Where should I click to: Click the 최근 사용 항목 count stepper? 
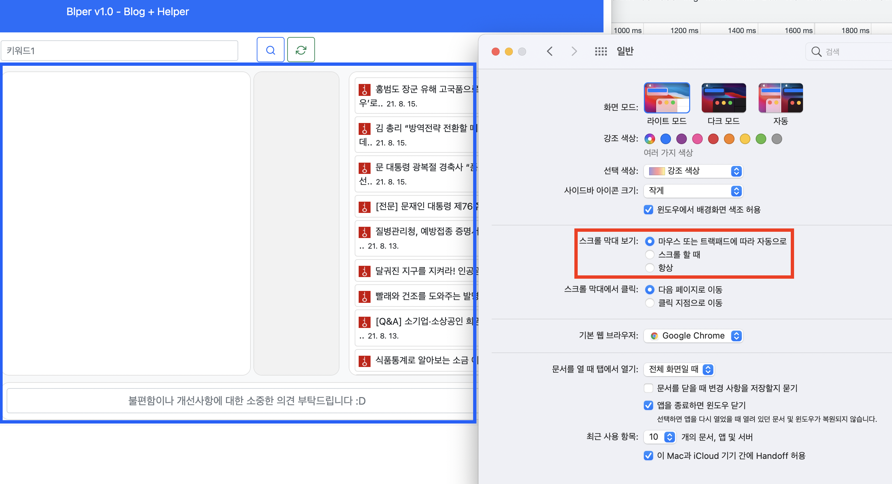[x=669, y=437]
